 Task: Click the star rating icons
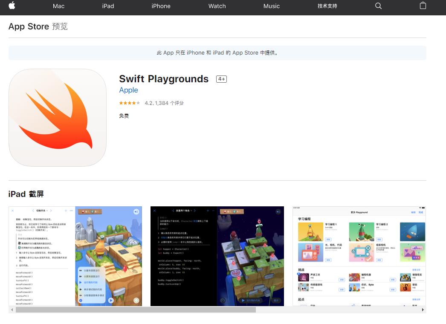[130, 103]
